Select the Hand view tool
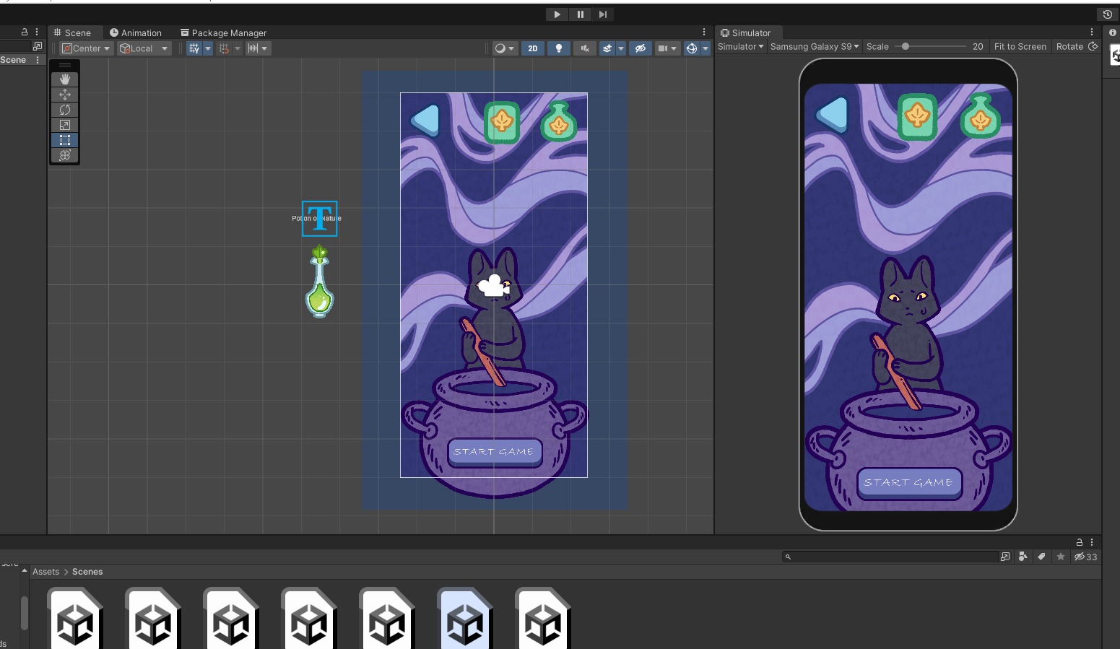 point(65,79)
